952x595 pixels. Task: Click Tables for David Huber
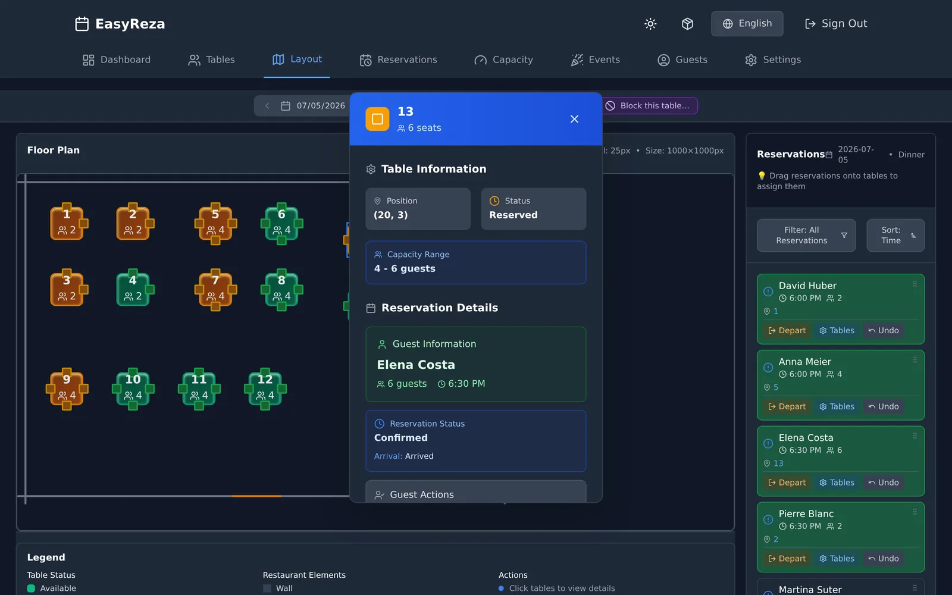tap(837, 331)
